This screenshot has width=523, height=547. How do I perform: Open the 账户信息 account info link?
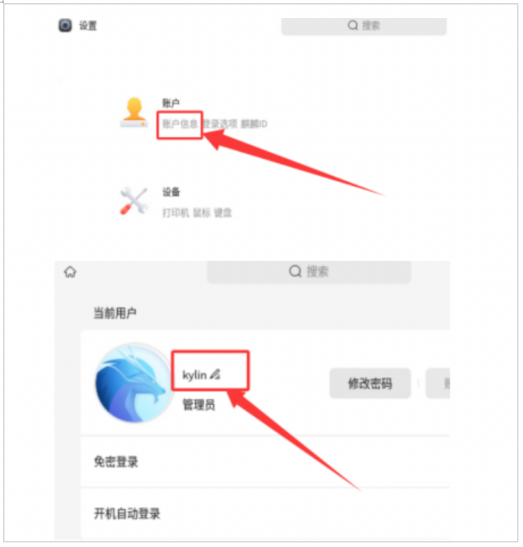tap(181, 124)
